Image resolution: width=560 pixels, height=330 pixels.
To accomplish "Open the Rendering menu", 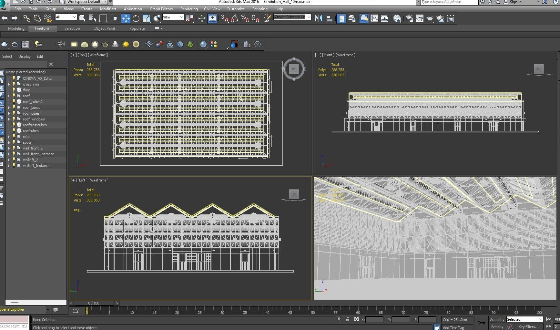I will (189, 9).
